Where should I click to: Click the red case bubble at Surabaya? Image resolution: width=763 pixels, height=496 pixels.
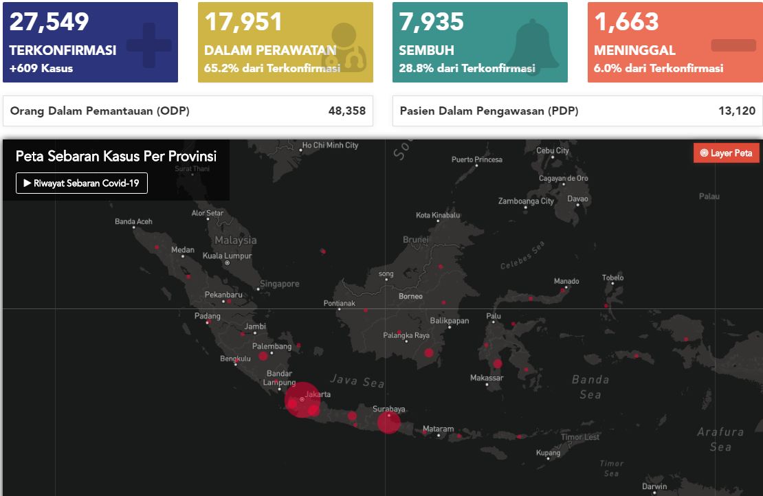point(389,422)
